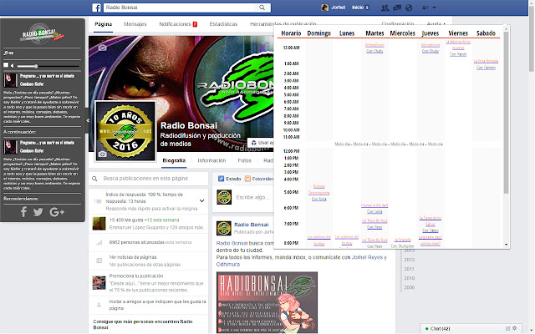Click the 10 Años 2016 profile picture
Screen dimensions: 535x334
pyautogui.click(x=125, y=131)
